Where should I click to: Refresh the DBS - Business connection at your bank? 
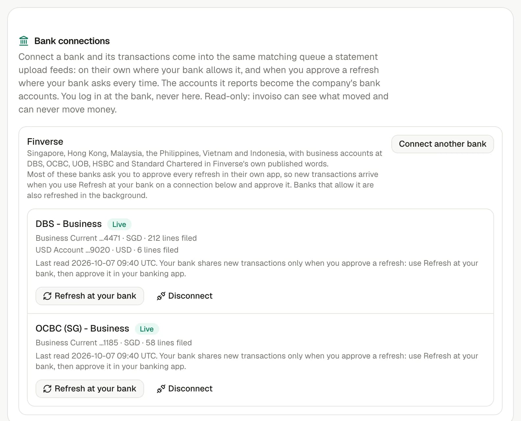(x=90, y=296)
